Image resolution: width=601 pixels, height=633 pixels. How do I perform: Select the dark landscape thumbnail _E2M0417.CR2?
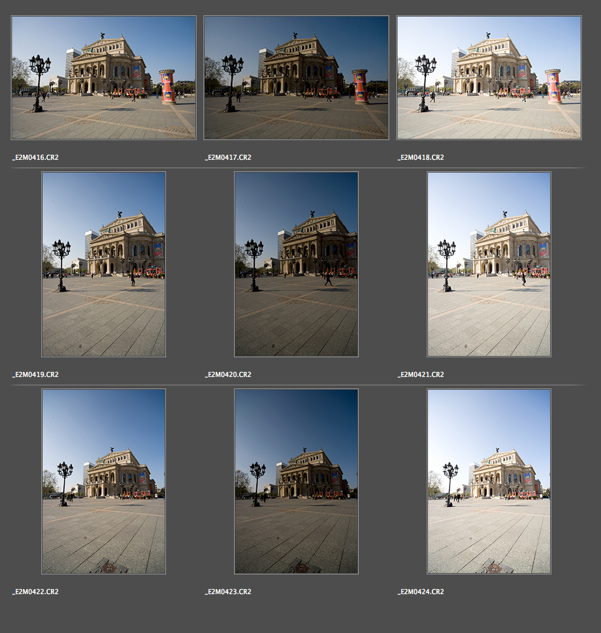click(x=296, y=78)
